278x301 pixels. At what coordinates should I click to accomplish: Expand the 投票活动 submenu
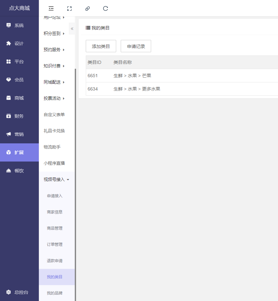coord(54,98)
